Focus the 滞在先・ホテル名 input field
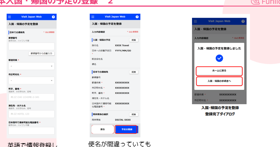The width and height of the screenshot is (280, 147). click(x=31, y=114)
